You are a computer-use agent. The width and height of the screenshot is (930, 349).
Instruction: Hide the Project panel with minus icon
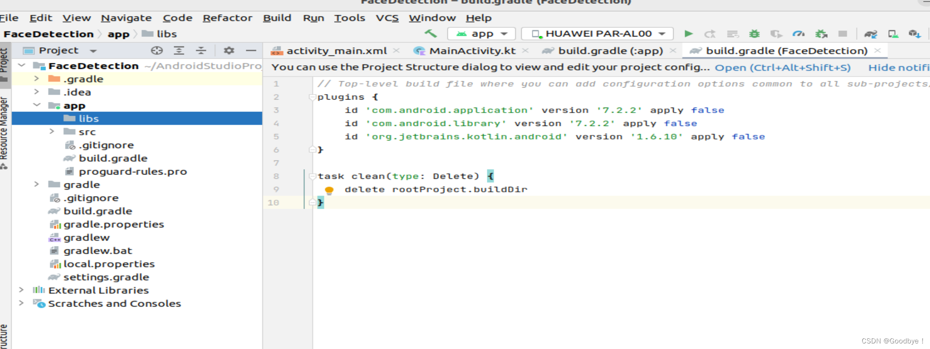251,51
